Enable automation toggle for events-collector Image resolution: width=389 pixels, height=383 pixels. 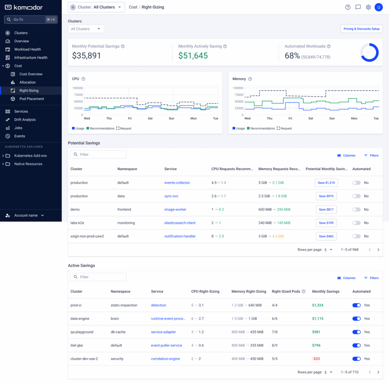click(x=356, y=183)
